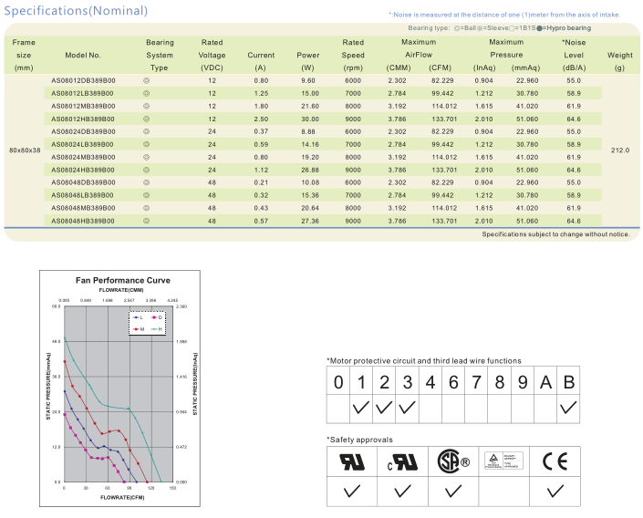The height and width of the screenshot is (518, 643).
Task: Click the ball bearing symbol for AS08024MB389B00
Action: 147,157
